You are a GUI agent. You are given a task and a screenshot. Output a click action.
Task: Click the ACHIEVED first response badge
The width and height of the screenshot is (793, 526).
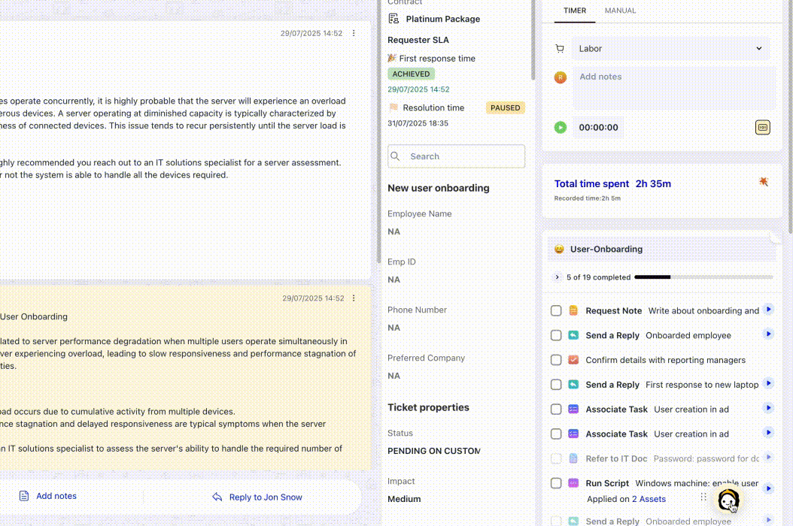coord(411,74)
